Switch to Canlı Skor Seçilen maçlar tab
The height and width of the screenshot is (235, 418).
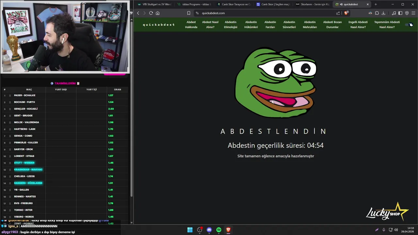[274, 4]
